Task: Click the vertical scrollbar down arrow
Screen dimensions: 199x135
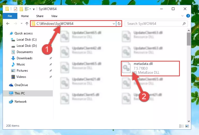Action: pos(189,121)
